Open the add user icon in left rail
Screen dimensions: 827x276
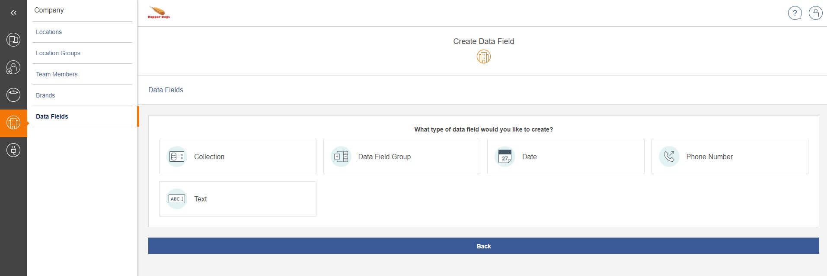[x=13, y=67]
